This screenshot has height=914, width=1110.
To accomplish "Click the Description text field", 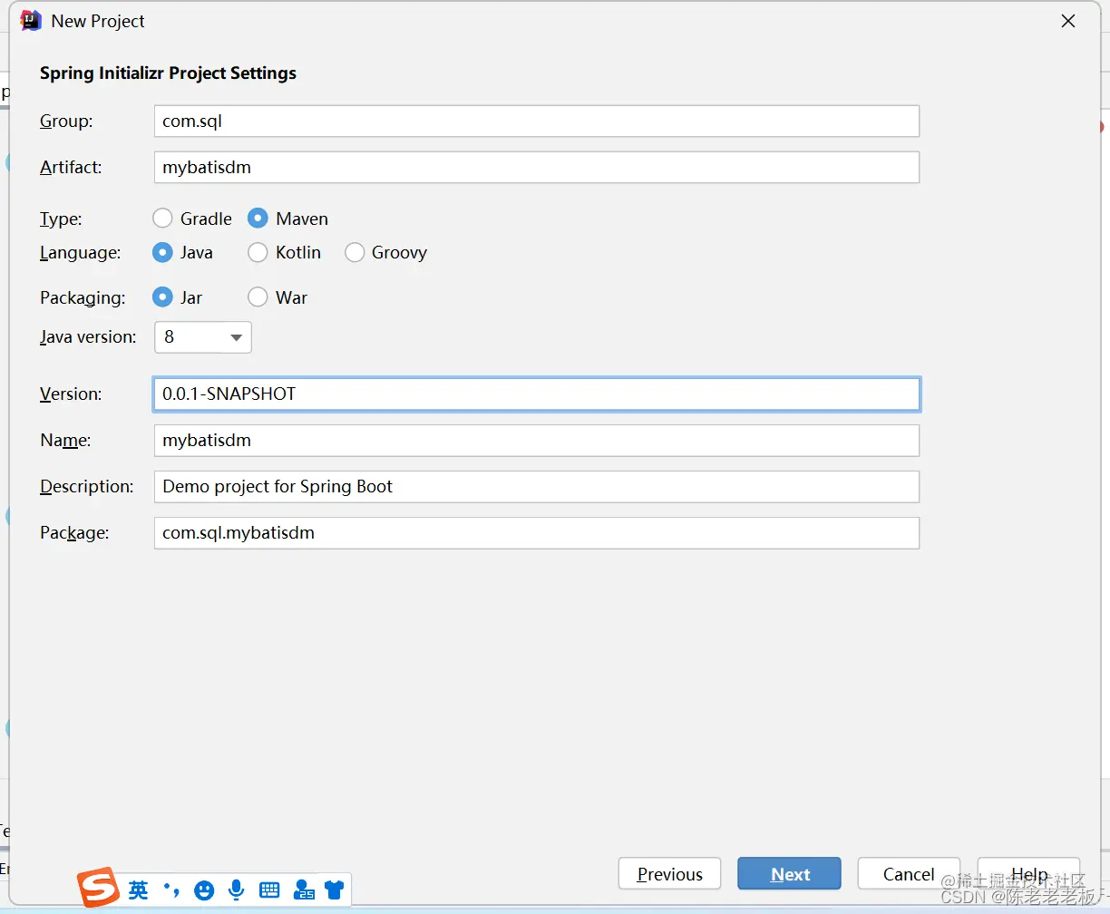I will point(537,486).
